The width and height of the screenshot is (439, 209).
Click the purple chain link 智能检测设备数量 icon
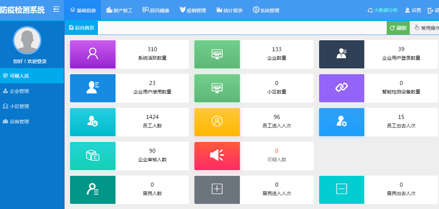[342, 88]
